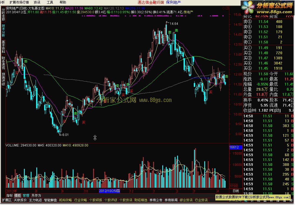Open the 帮助 menu
The image size is (295, 205).
[x=63, y=2]
